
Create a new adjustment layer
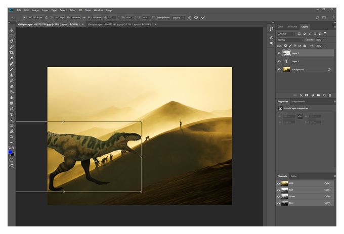click(x=313, y=96)
